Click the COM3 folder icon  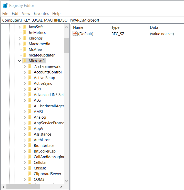(30, 179)
